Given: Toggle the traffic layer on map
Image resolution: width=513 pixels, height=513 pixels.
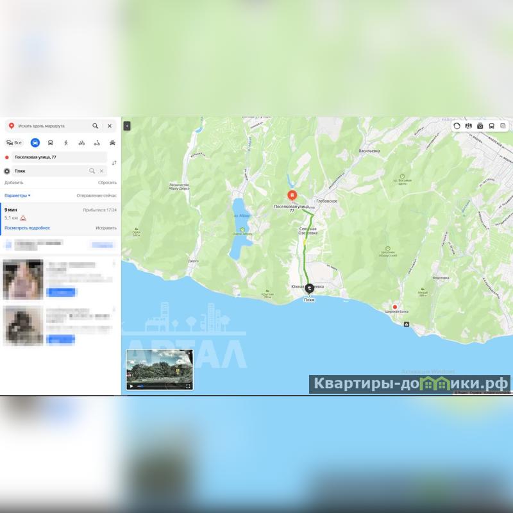Looking at the screenshot, I should (x=457, y=126).
